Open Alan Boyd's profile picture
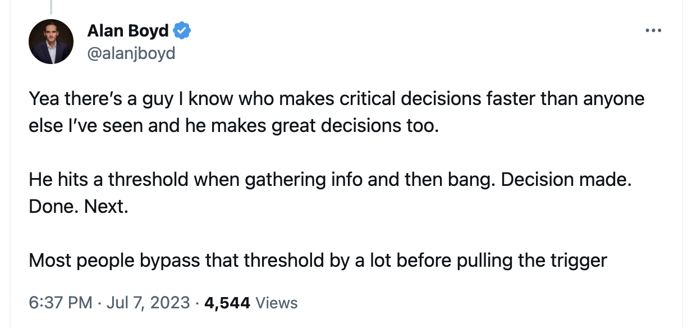Image resolution: width=697 pixels, height=328 pixels. coord(51,42)
